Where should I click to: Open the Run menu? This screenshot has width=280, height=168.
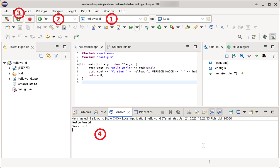click(97, 11)
